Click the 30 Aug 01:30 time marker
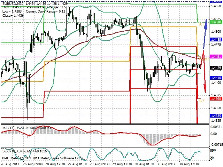The height and width of the screenshot is (167, 223). [x=144, y=164]
